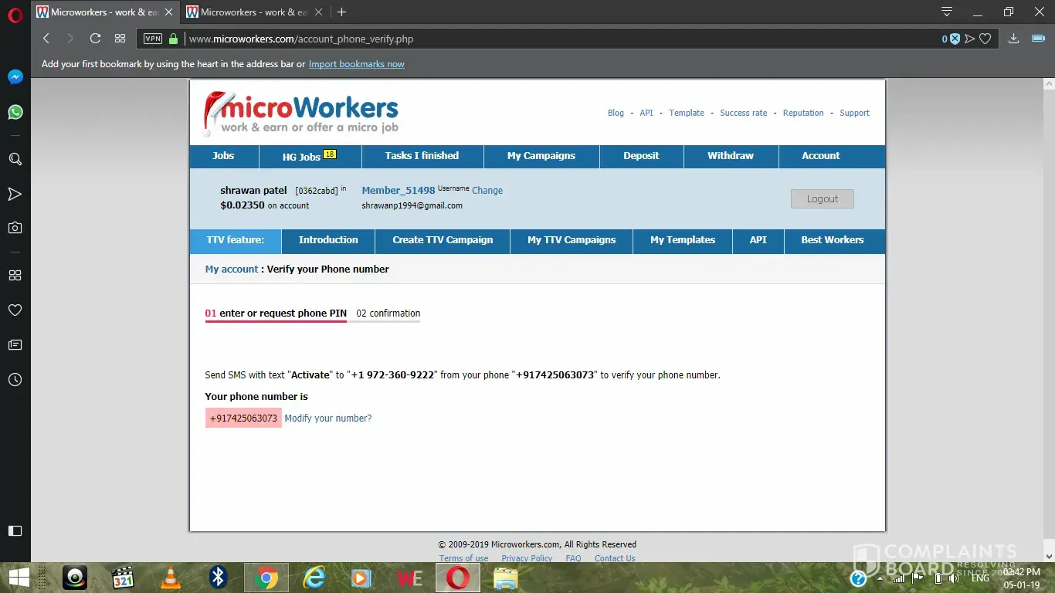Open the Withdraw menu item
Image resolution: width=1055 pixels, height=593 pixels.
[730, 156]
